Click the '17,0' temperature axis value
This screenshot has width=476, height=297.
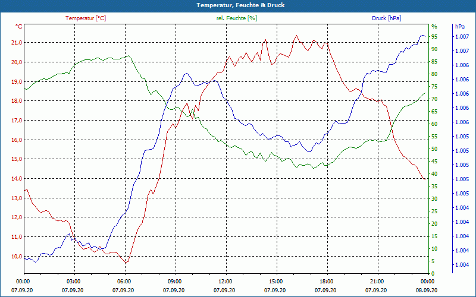pos(17,121)
